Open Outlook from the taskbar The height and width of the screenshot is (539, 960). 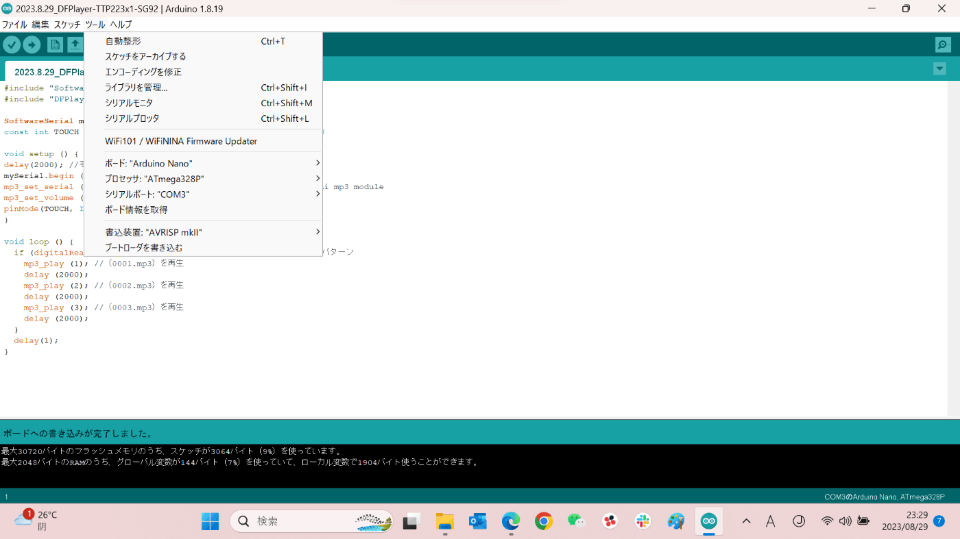coord(478,521)
